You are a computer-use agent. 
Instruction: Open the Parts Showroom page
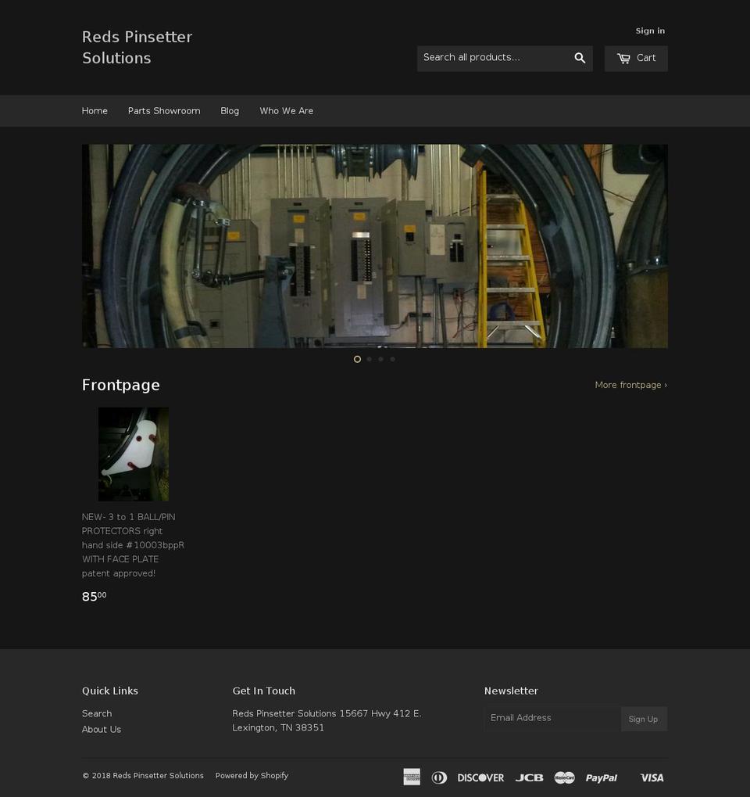pyautogui.click(x=164, y=110)
